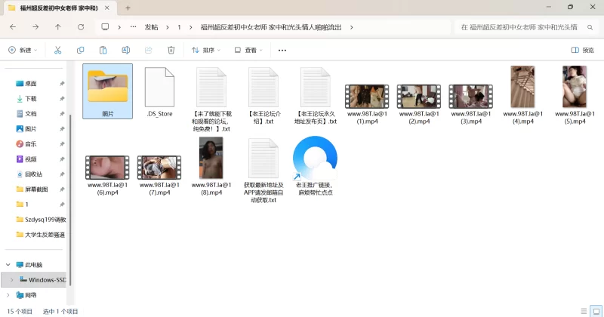Toggle the 预览 preview pane

pos(582,50)
